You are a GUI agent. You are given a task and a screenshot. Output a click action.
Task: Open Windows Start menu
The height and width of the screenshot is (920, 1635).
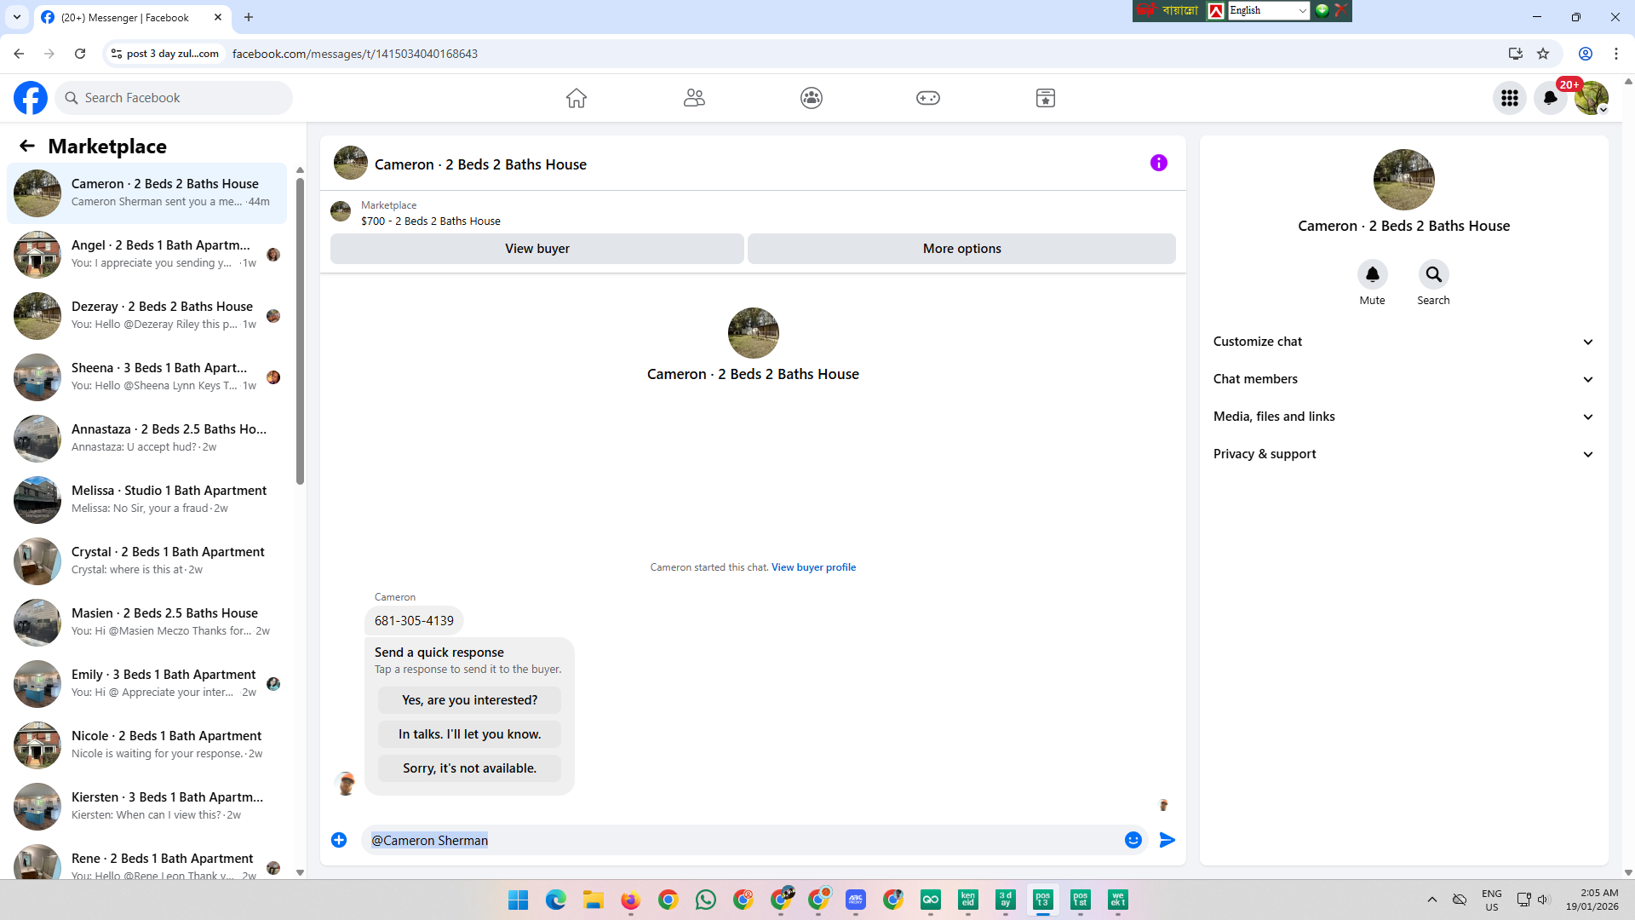(x=519, y=900)
